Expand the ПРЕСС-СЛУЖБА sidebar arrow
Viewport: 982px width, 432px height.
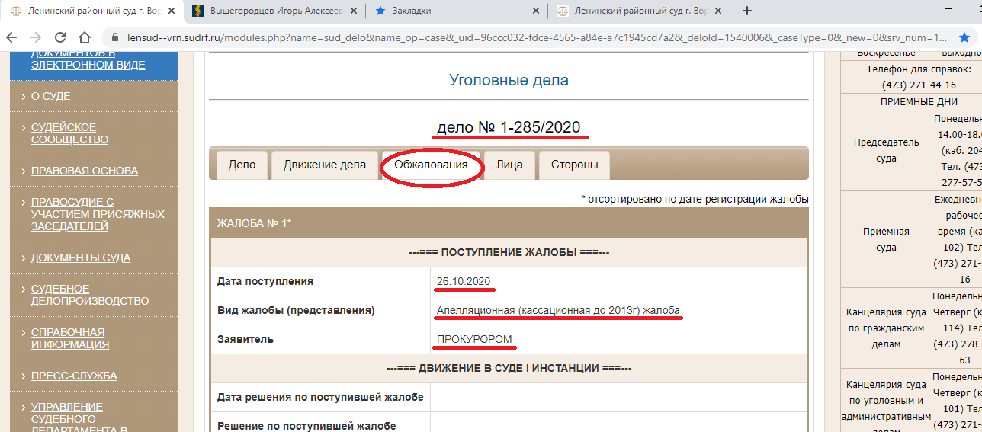click(x=23, y=376)
